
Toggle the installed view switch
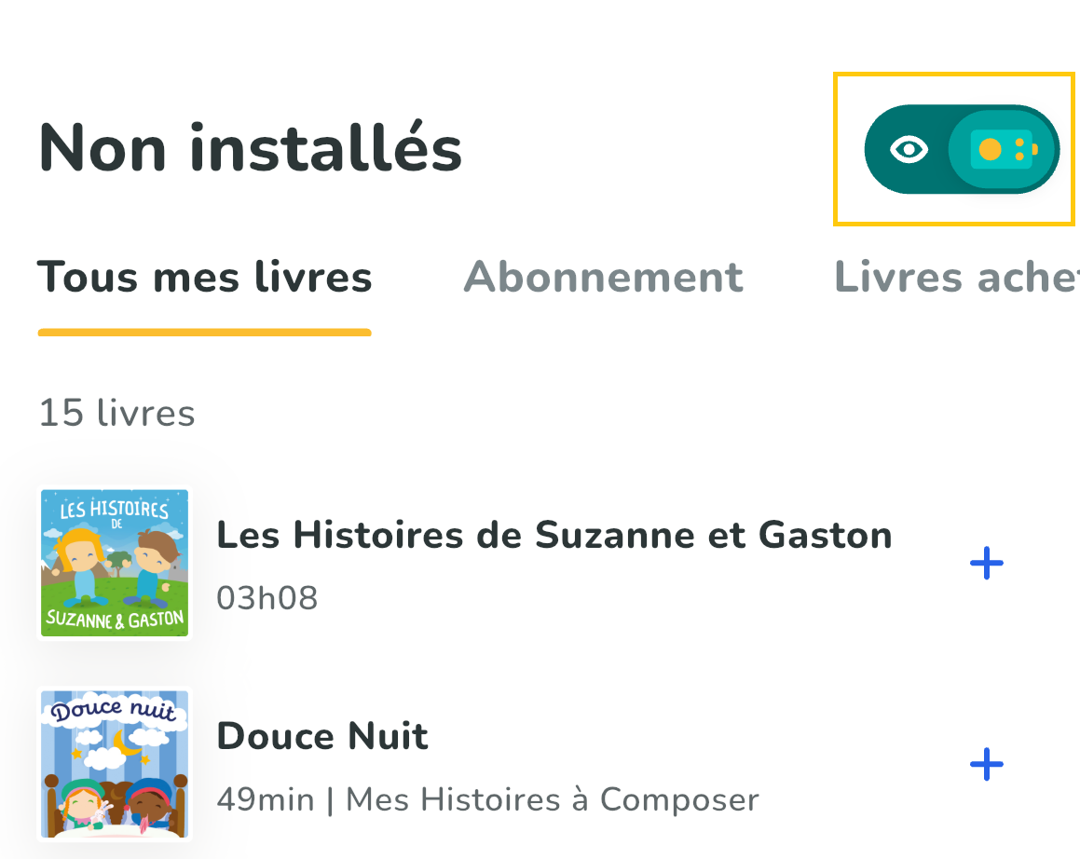pos(963,149)
